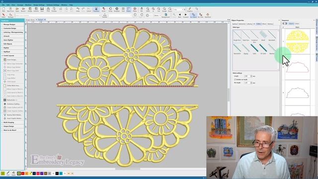318x179 pixels.
Task: Toggle the Show Hoop icon
Action: 110,9
